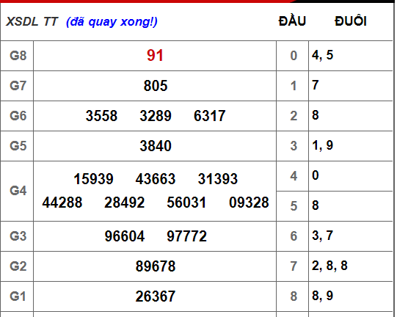Select the G1 prize label
The width and height of the screenshot is (397, 317).
tap(18, 296)
